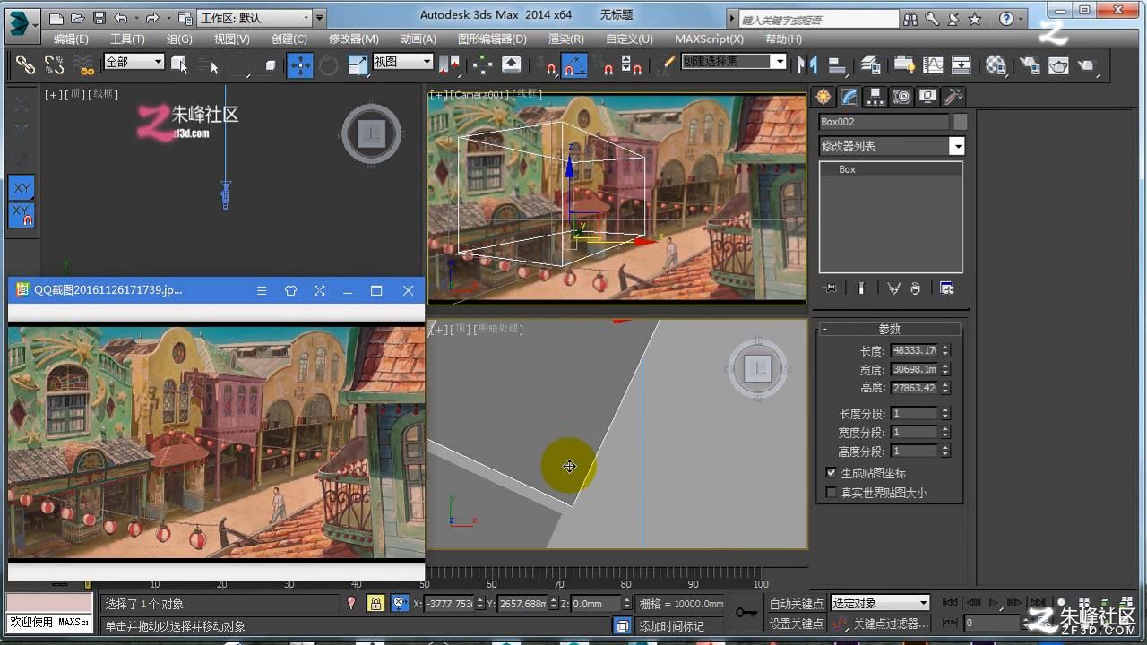
Task: Select the Unlink Selection tool
Action: [x=55, y=64]
